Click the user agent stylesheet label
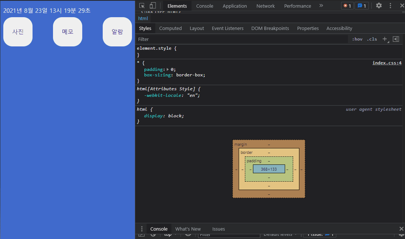Screen dimensions: 405x239 click(374, 109)
